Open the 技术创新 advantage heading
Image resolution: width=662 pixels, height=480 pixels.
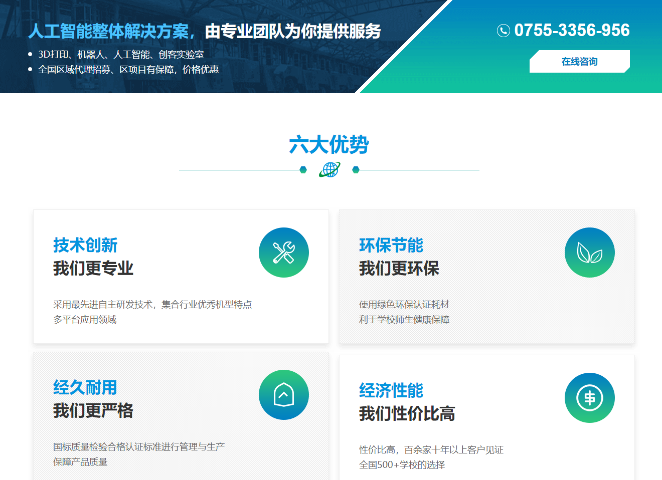click(85, 245)
